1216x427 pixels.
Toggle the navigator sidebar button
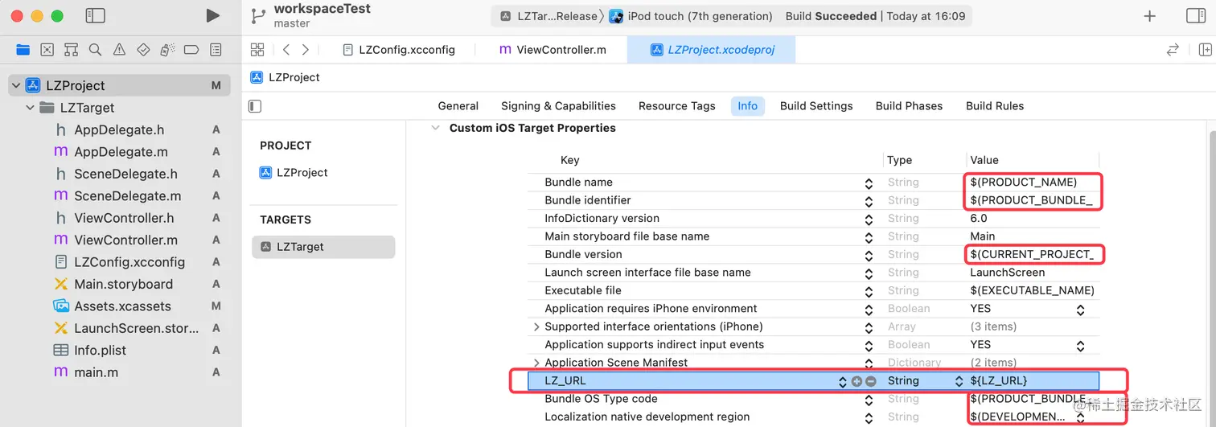point(95,15)
